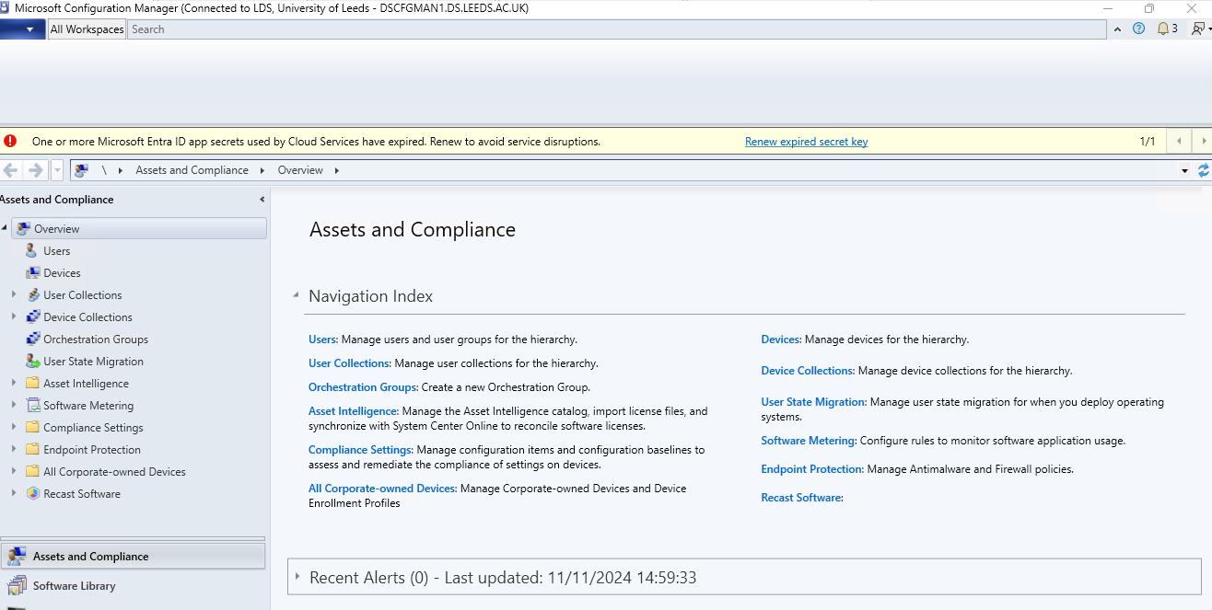1212x610 pixels.
Task: Collapse the Navigation Index section
Action: click(296, 295)
